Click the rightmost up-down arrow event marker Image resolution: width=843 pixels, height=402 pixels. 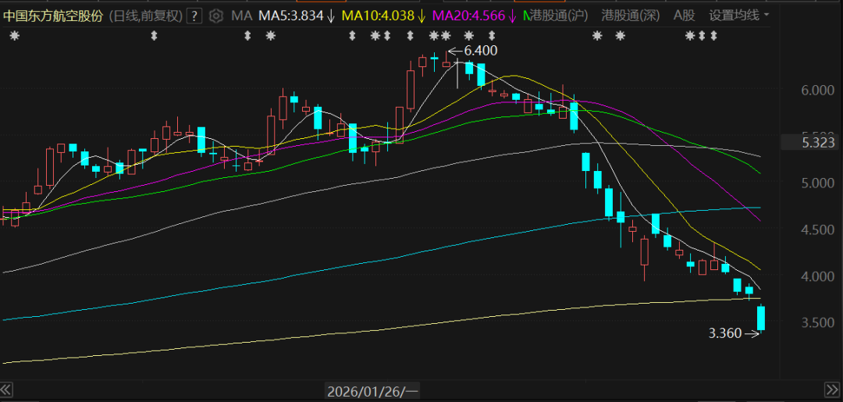(713, 36)
